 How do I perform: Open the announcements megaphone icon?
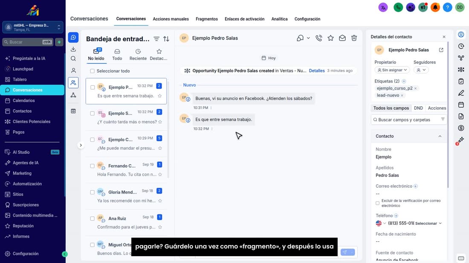(423, 7)
